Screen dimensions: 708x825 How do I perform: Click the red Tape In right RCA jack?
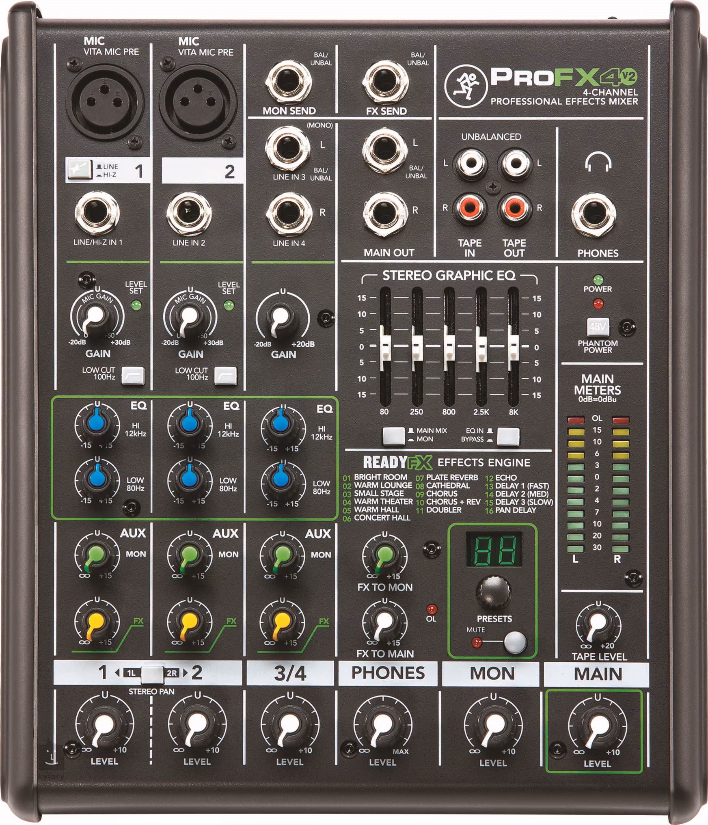click(x=471, y=208)
